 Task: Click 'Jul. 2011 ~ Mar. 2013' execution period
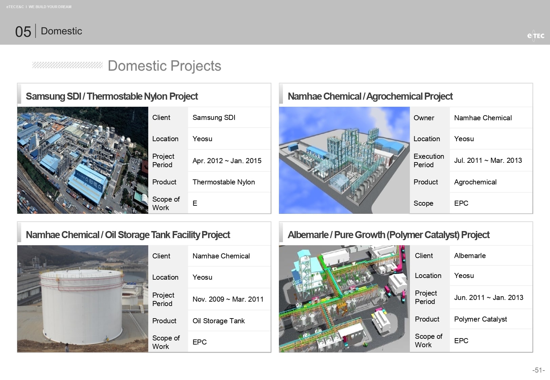pyautogui.click(x=488, y=160)
